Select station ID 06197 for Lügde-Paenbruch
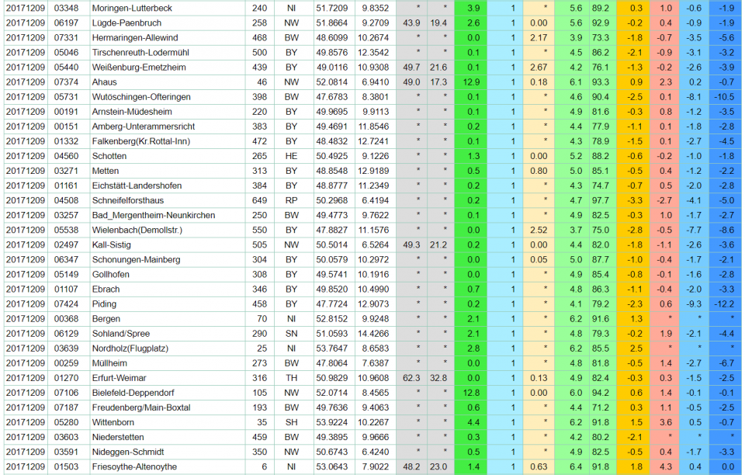Screen dimensions: 745x475 click(x=66, y=23)
